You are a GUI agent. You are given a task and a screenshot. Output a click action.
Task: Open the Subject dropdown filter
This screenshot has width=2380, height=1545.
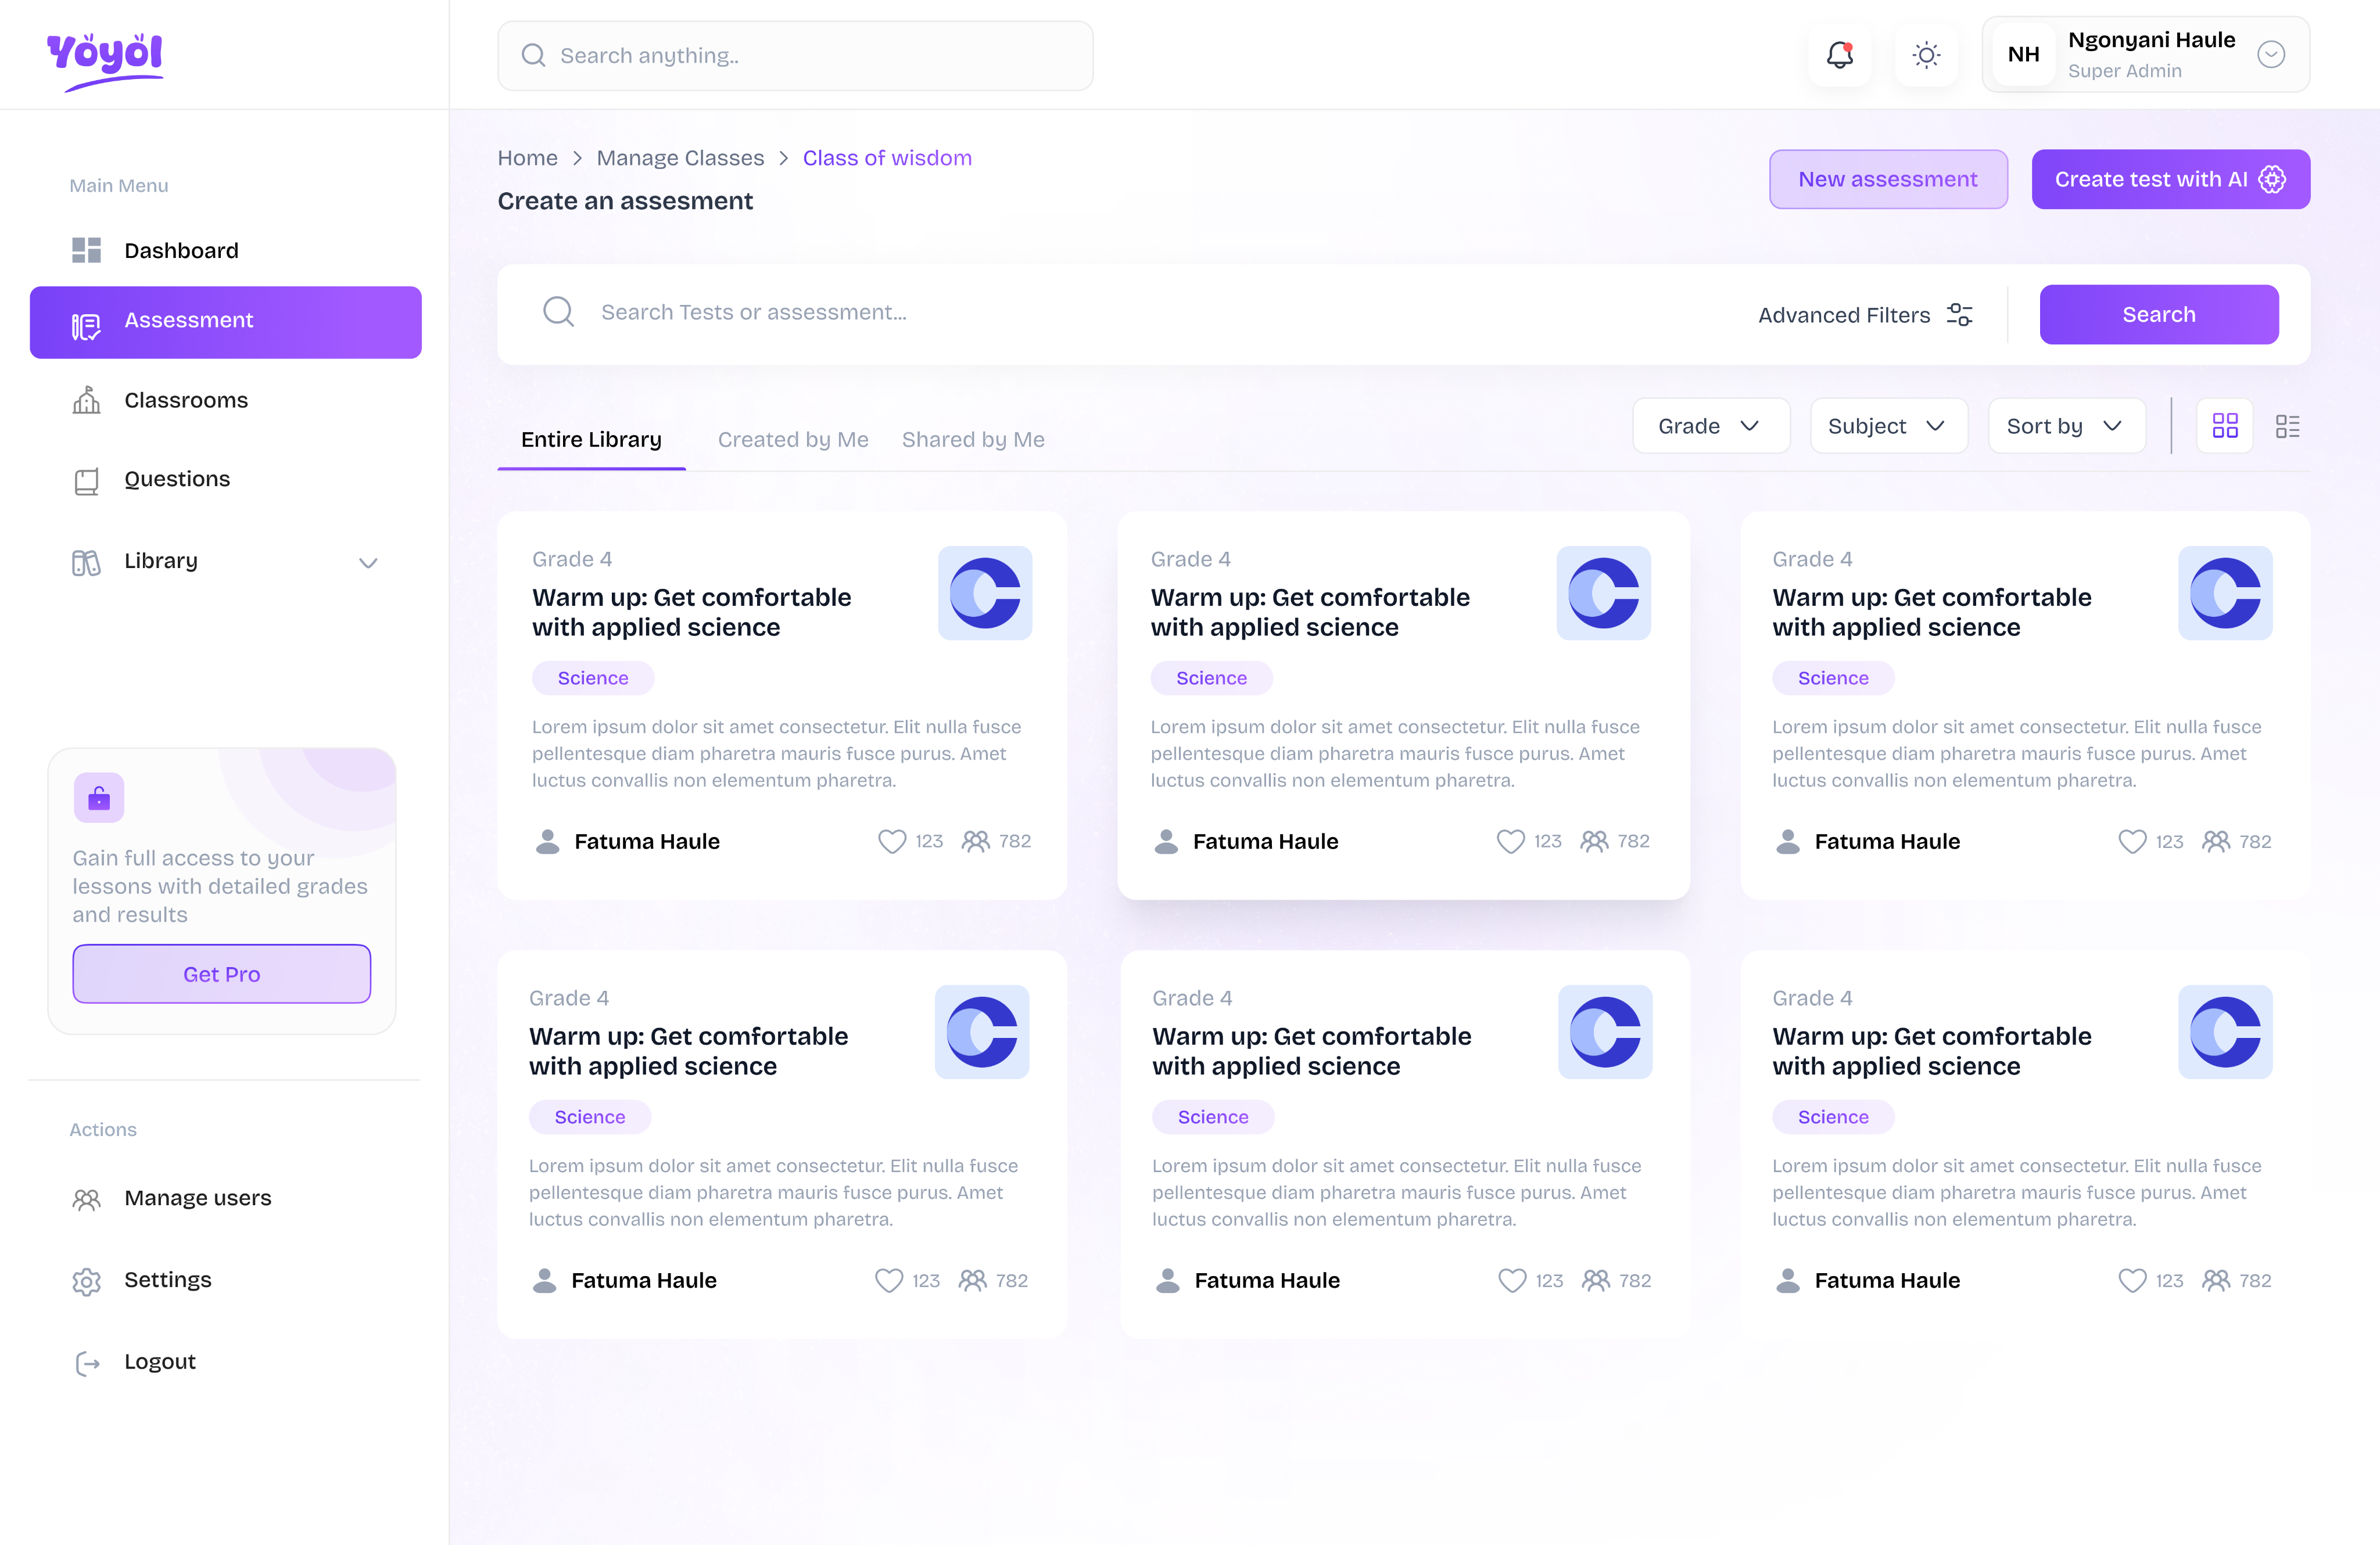[1887, 427]
